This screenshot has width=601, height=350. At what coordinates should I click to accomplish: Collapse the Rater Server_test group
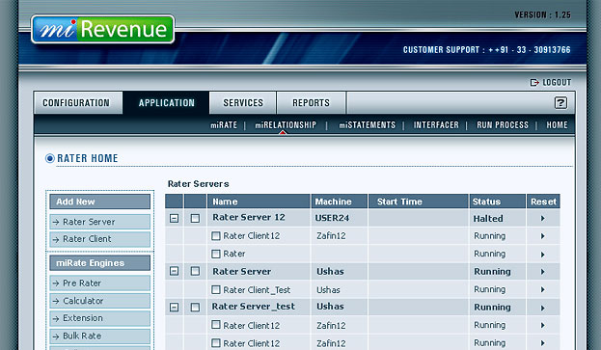coord(174,308)
